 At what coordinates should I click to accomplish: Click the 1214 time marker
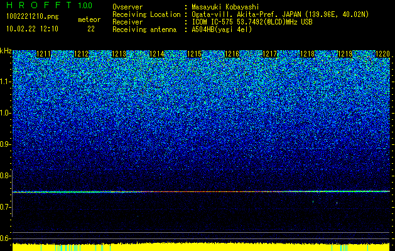[157, 54]
